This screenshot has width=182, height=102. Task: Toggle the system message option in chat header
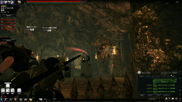[169, 73]
